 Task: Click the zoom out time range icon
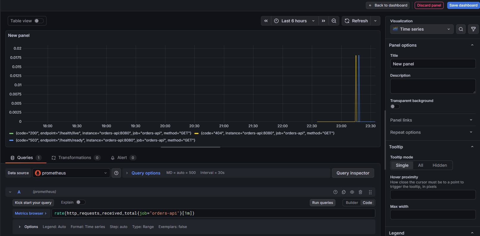334,21
